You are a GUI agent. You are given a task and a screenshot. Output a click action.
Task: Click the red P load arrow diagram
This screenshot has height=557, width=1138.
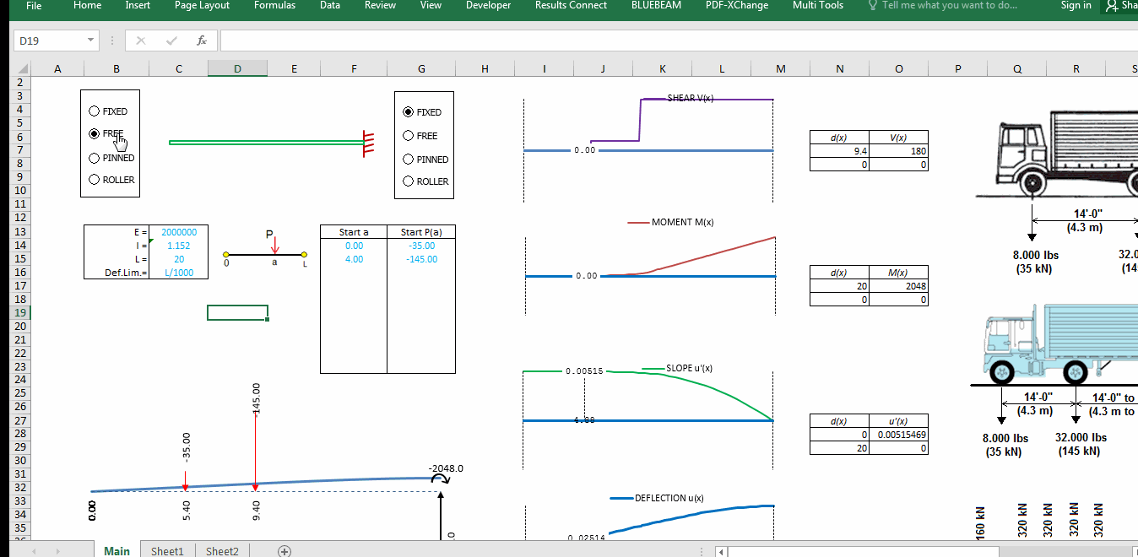pos(265,249)
